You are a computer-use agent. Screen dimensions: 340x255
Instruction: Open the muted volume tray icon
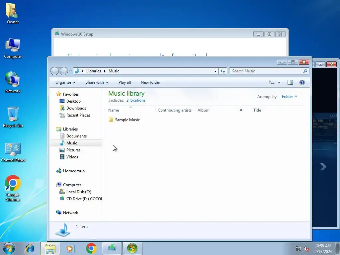(306, 249)
